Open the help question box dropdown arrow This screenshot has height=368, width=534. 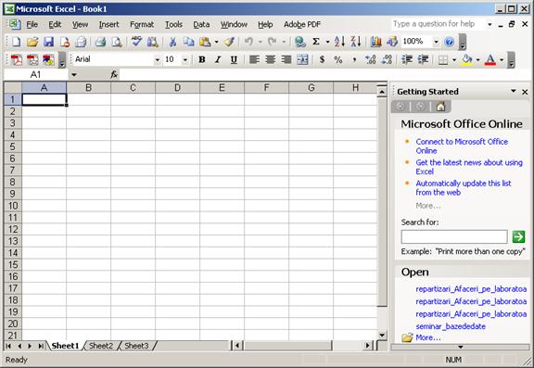pyautogui.click(x=489, y=24)
